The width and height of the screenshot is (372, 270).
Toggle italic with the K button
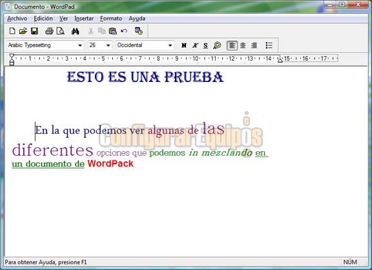pos(195,45)
